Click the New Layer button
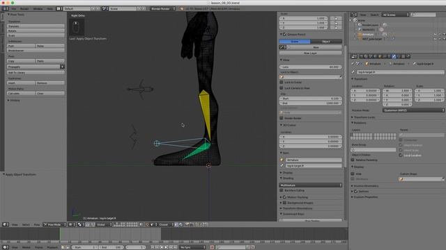This screenshot has height=250, width=446. coord(311,53)
